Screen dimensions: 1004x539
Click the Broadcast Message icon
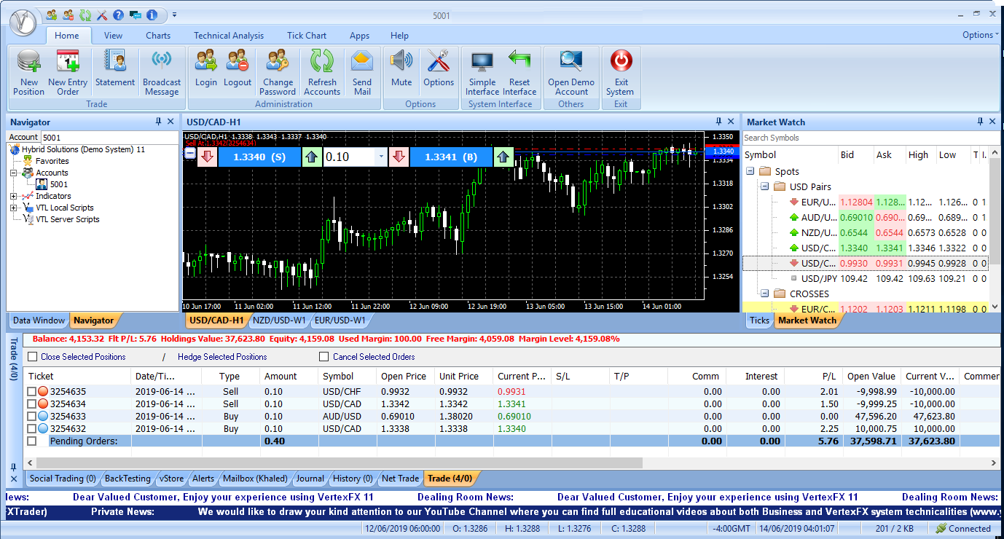pyautogui.click(x=162, y=72)
